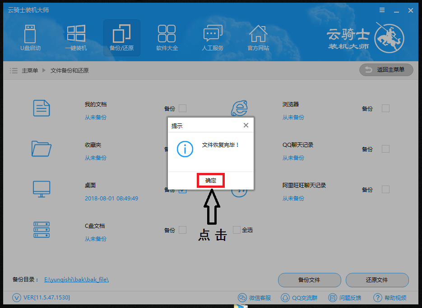This screenshot has width=422, height=308.
Task: Open the hamburger menu in title bar
Action: (x=382, y=10)
